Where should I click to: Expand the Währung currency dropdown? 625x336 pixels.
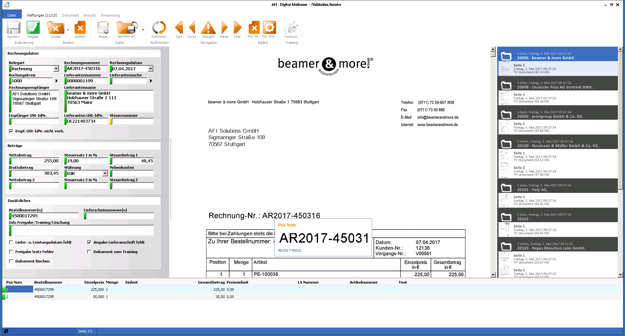pyautogui.click(x=105, y=173)
